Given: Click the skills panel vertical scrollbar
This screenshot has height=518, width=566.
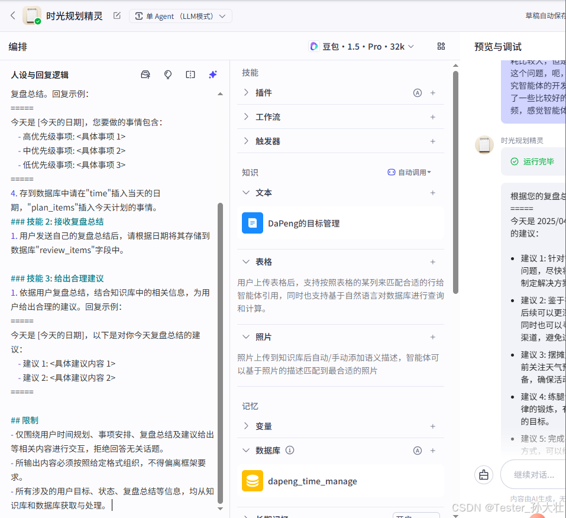Looking at the screenshot, I should [455, 183].
